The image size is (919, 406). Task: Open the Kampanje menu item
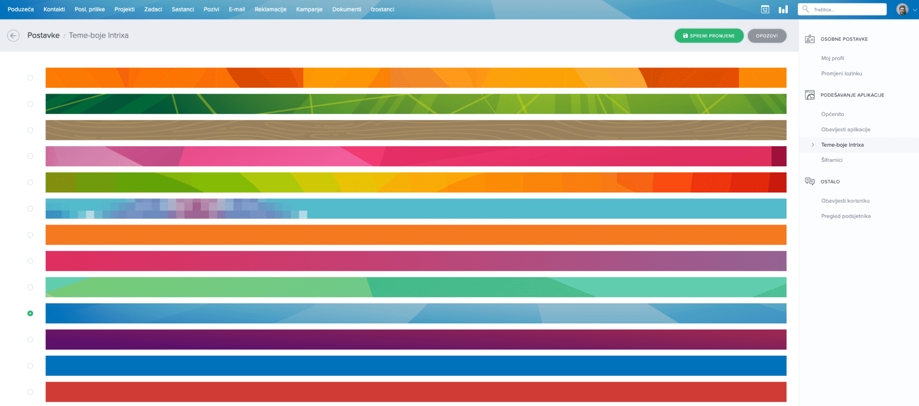coord(309,10)
